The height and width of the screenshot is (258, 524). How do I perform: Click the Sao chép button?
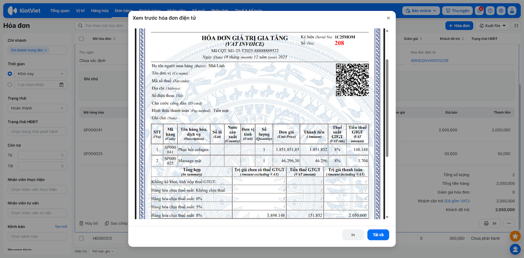116,223
